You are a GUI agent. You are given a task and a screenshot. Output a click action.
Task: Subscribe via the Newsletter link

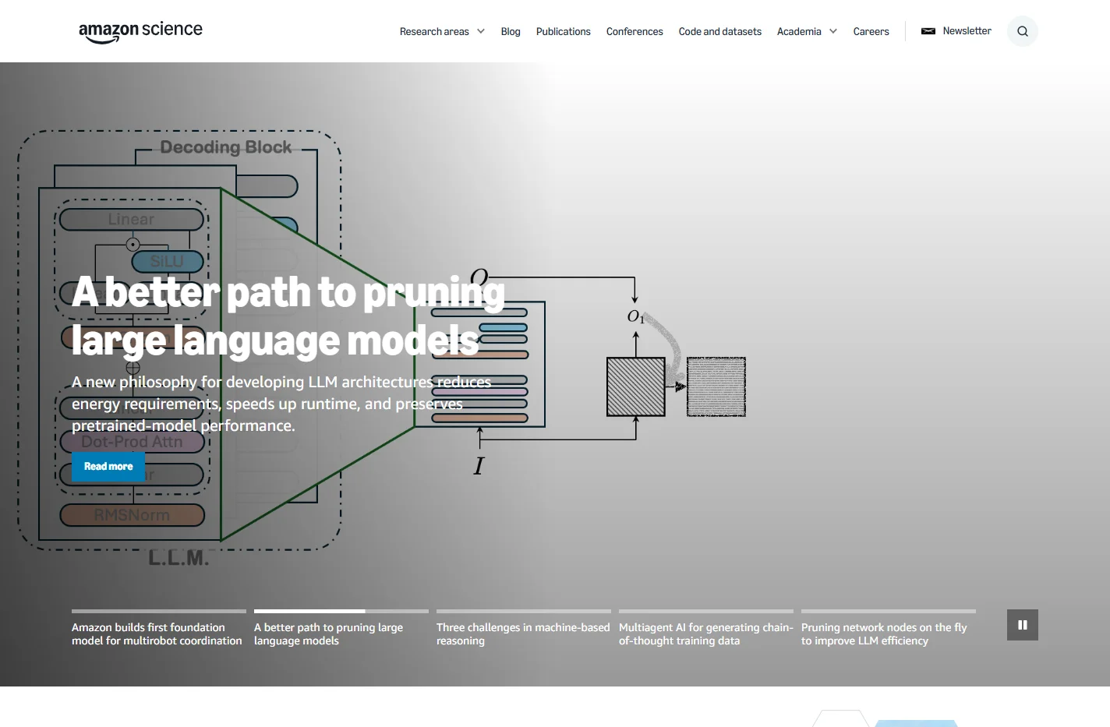(x=967, y=31)
